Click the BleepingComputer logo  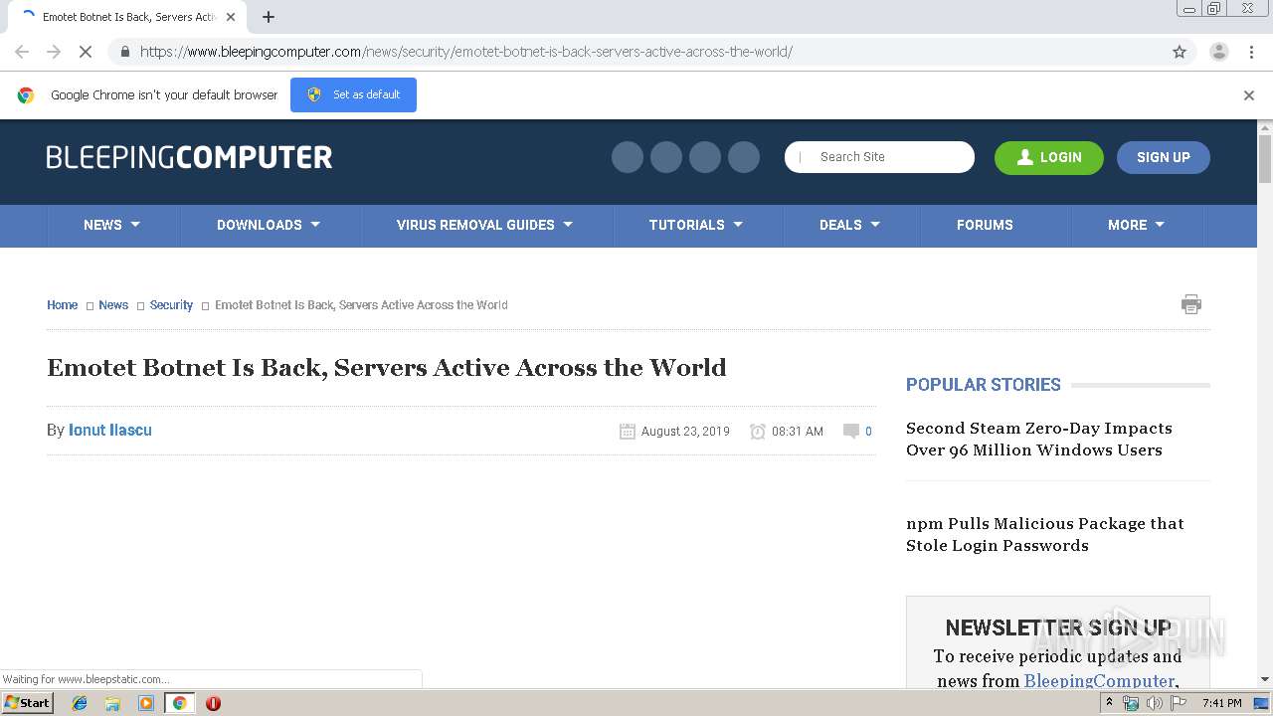pos(189,157)
